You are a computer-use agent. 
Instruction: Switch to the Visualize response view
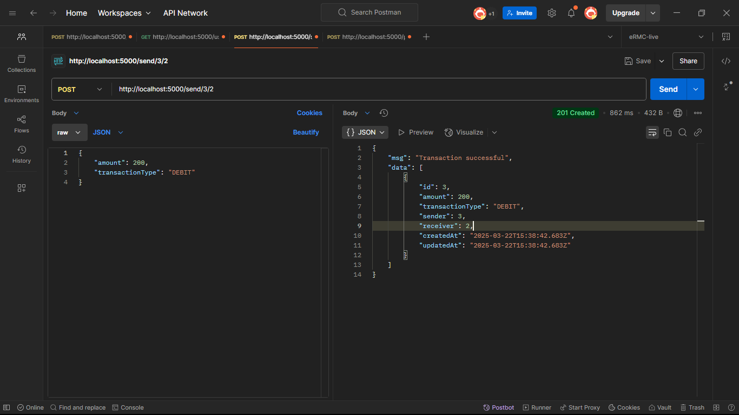464,132
